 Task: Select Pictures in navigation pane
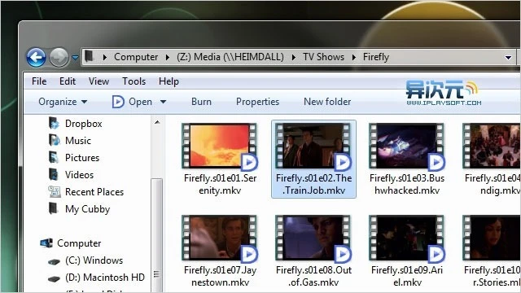[82, 158]
